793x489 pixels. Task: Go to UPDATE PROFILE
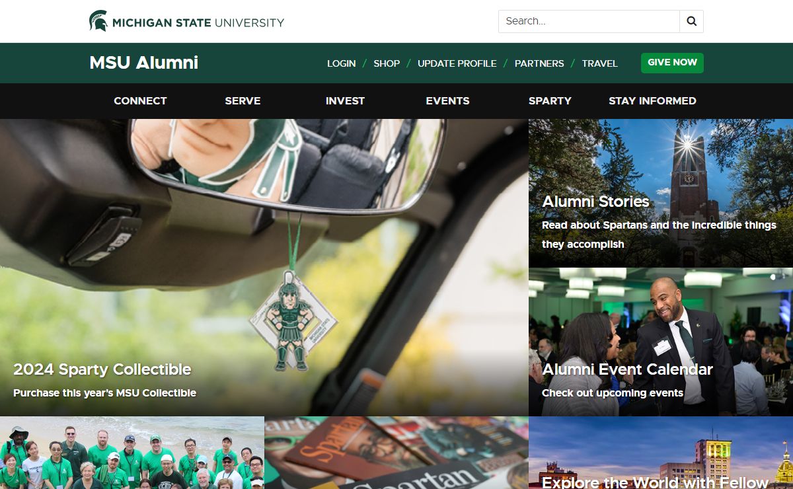pos(457,63)
